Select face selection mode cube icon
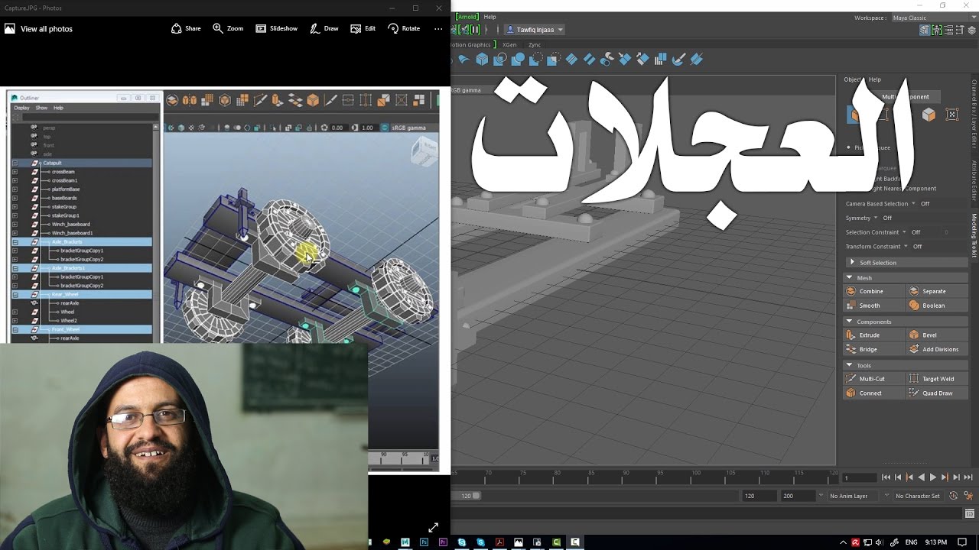The height and width of the screenshot is (550, 979). (929, 115)
